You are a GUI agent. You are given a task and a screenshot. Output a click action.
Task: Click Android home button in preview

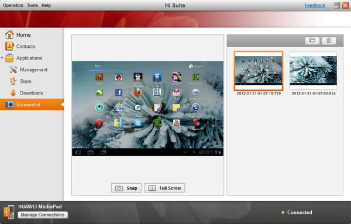(91, 152)
